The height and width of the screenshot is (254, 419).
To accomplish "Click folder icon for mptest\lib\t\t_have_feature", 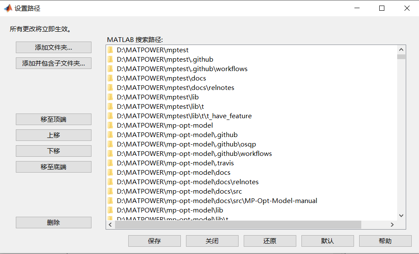I will [x=110, y=116].
